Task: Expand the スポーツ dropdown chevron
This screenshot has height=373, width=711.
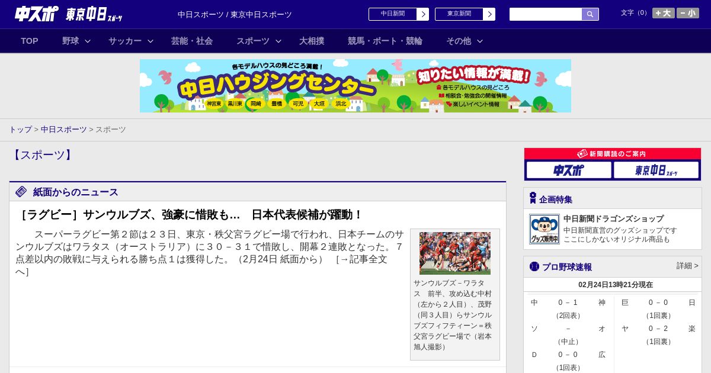Action: pos(278,41)
